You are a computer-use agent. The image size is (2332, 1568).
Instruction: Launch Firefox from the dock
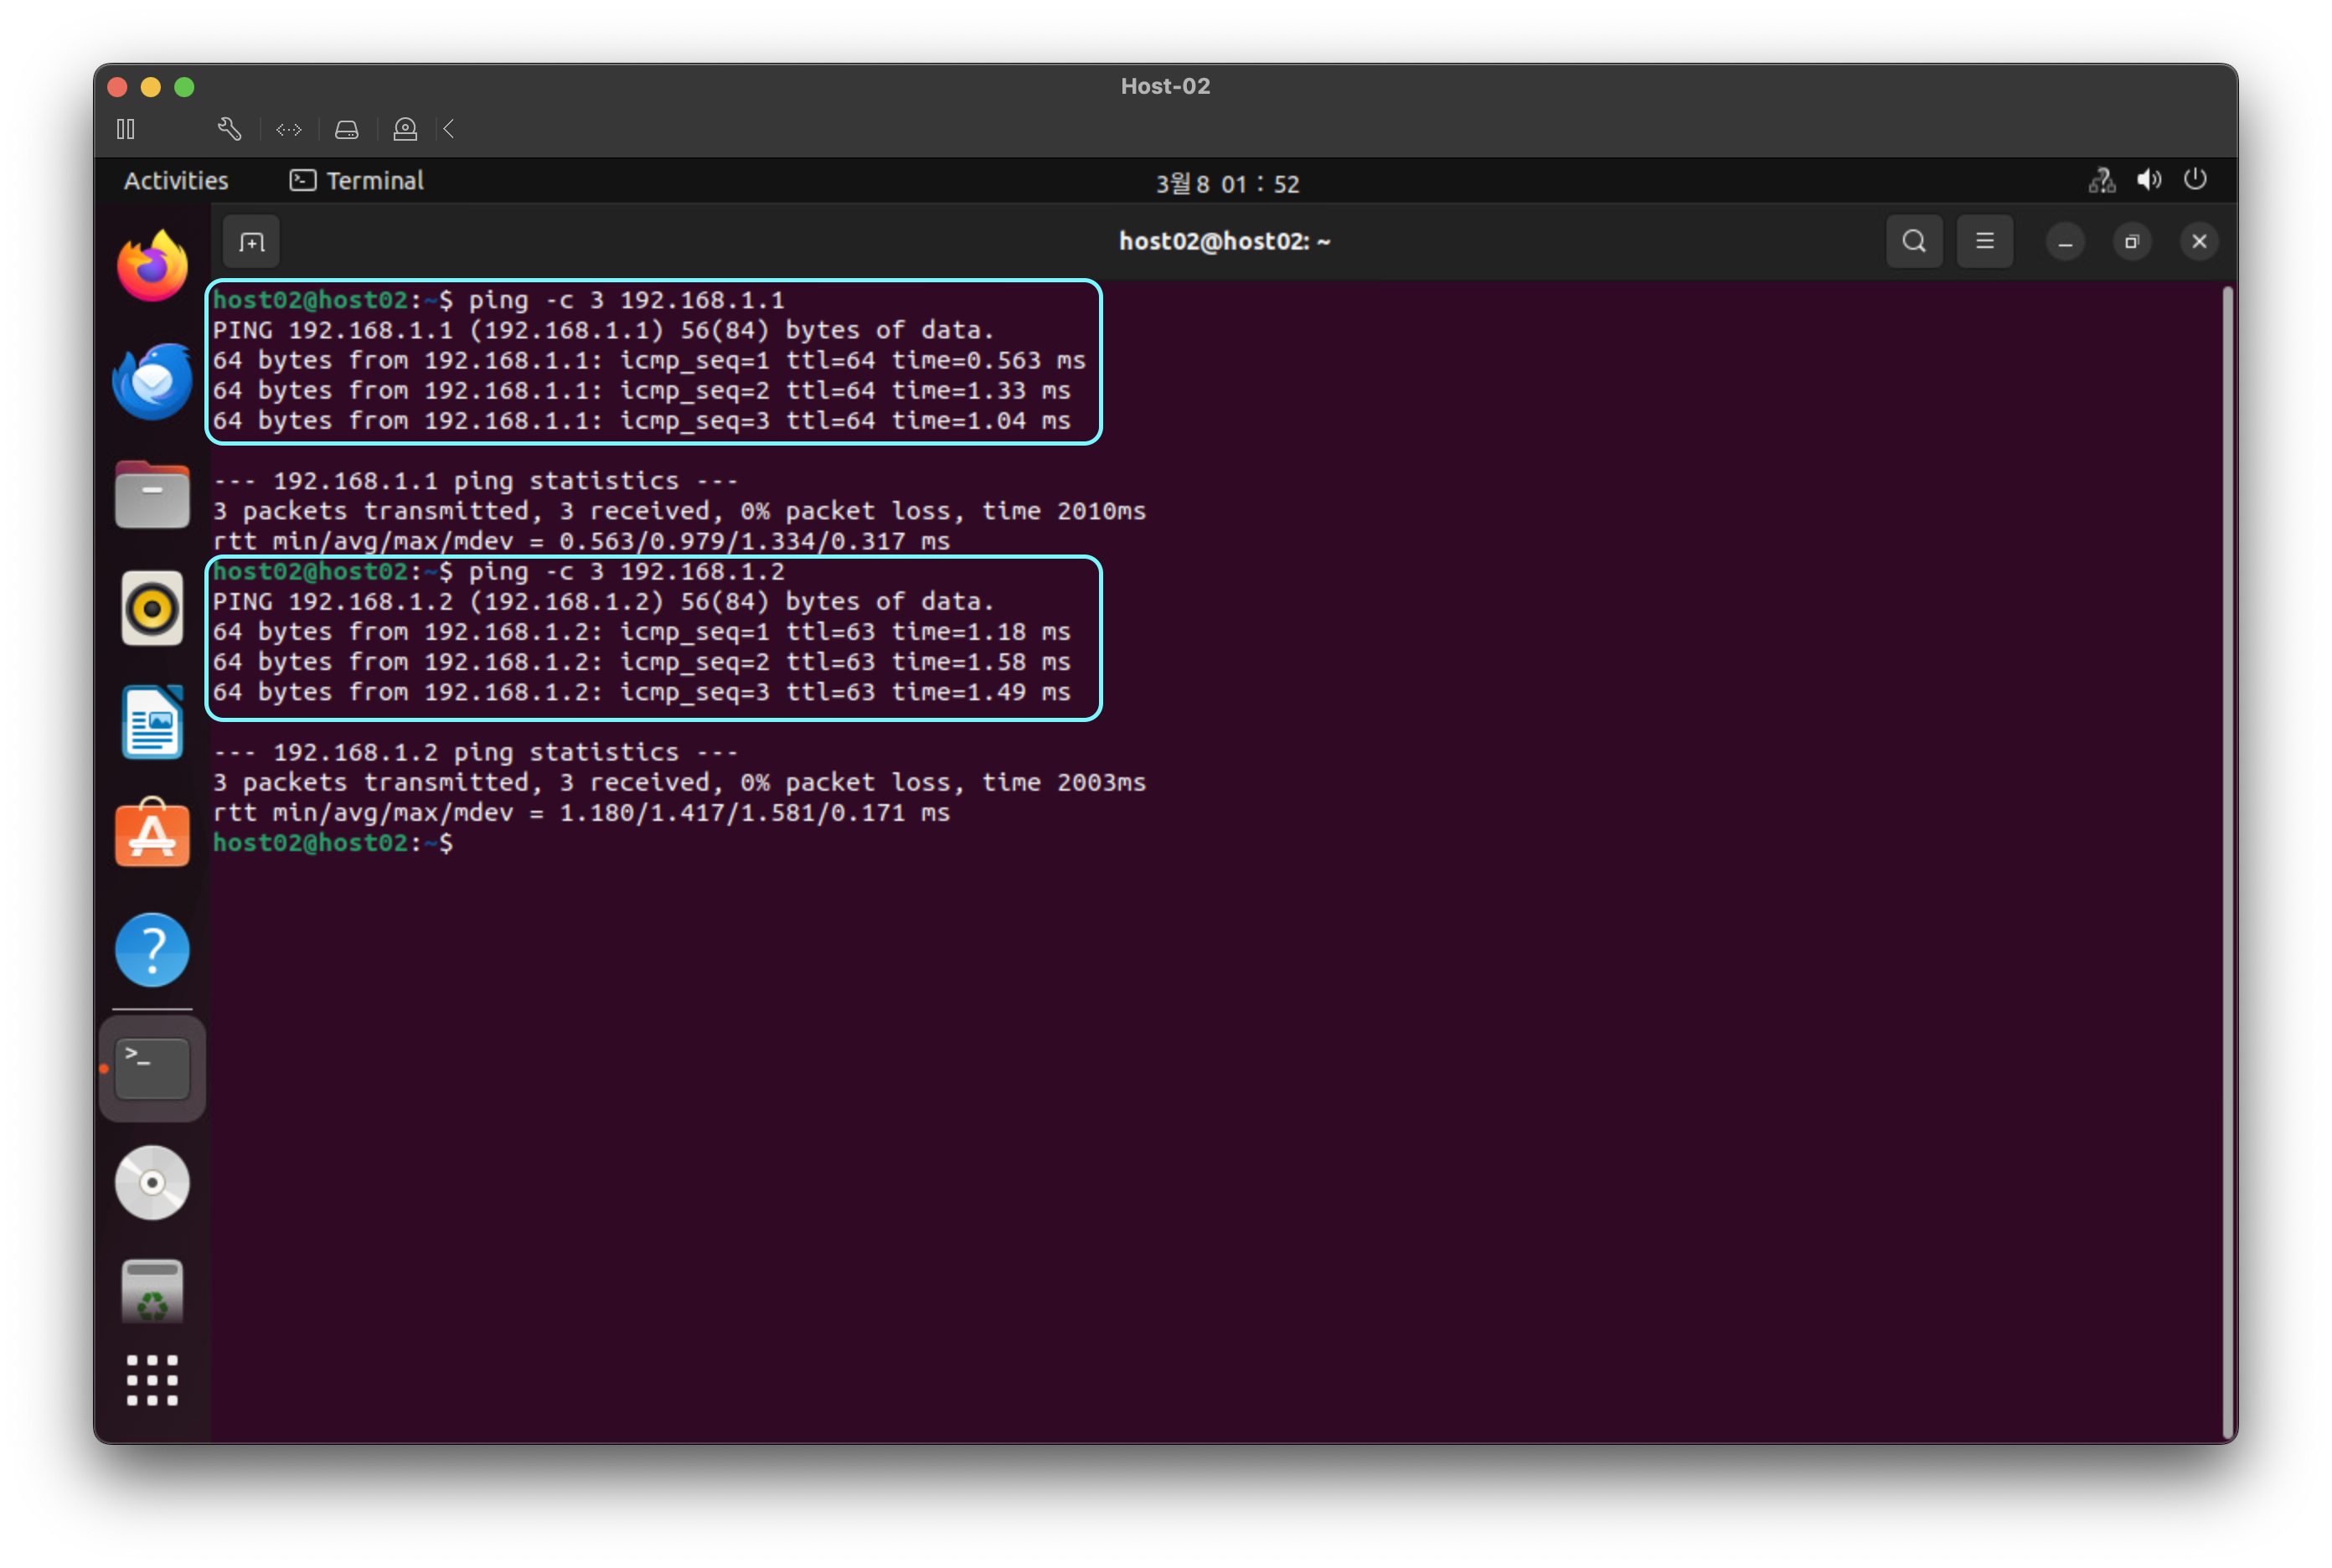point(152,266)
